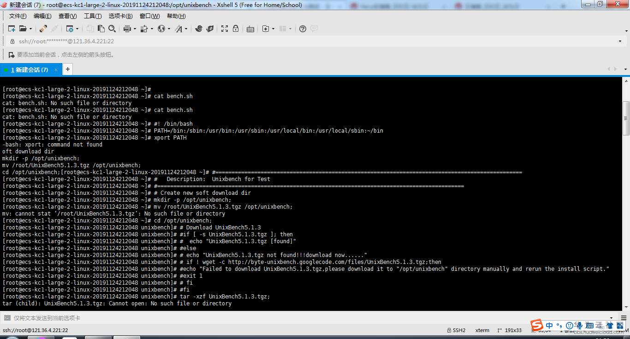Click the tab list dropdown arrow
This screenshot has width=630, height=339.
(625, 69)
